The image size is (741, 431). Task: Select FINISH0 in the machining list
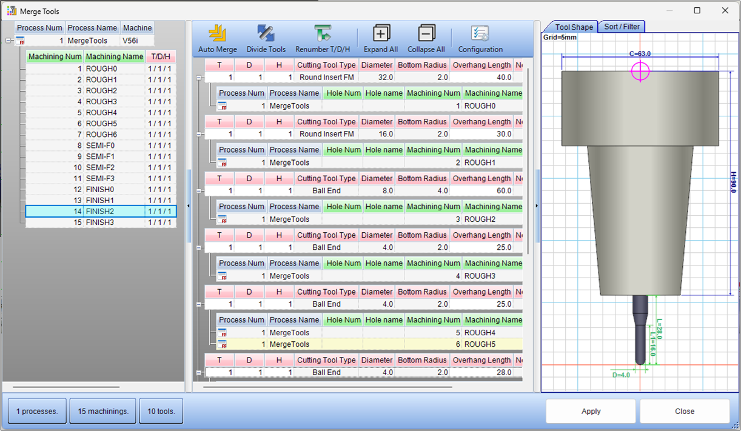tap(101, 190)
